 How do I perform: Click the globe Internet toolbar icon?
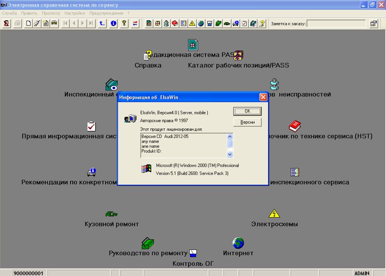(x=201, y=23)
